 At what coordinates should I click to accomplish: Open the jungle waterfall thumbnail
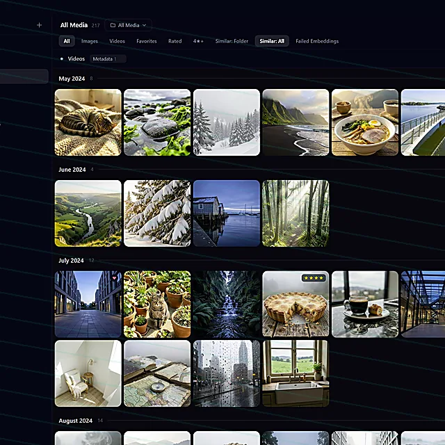pos(227,305)
